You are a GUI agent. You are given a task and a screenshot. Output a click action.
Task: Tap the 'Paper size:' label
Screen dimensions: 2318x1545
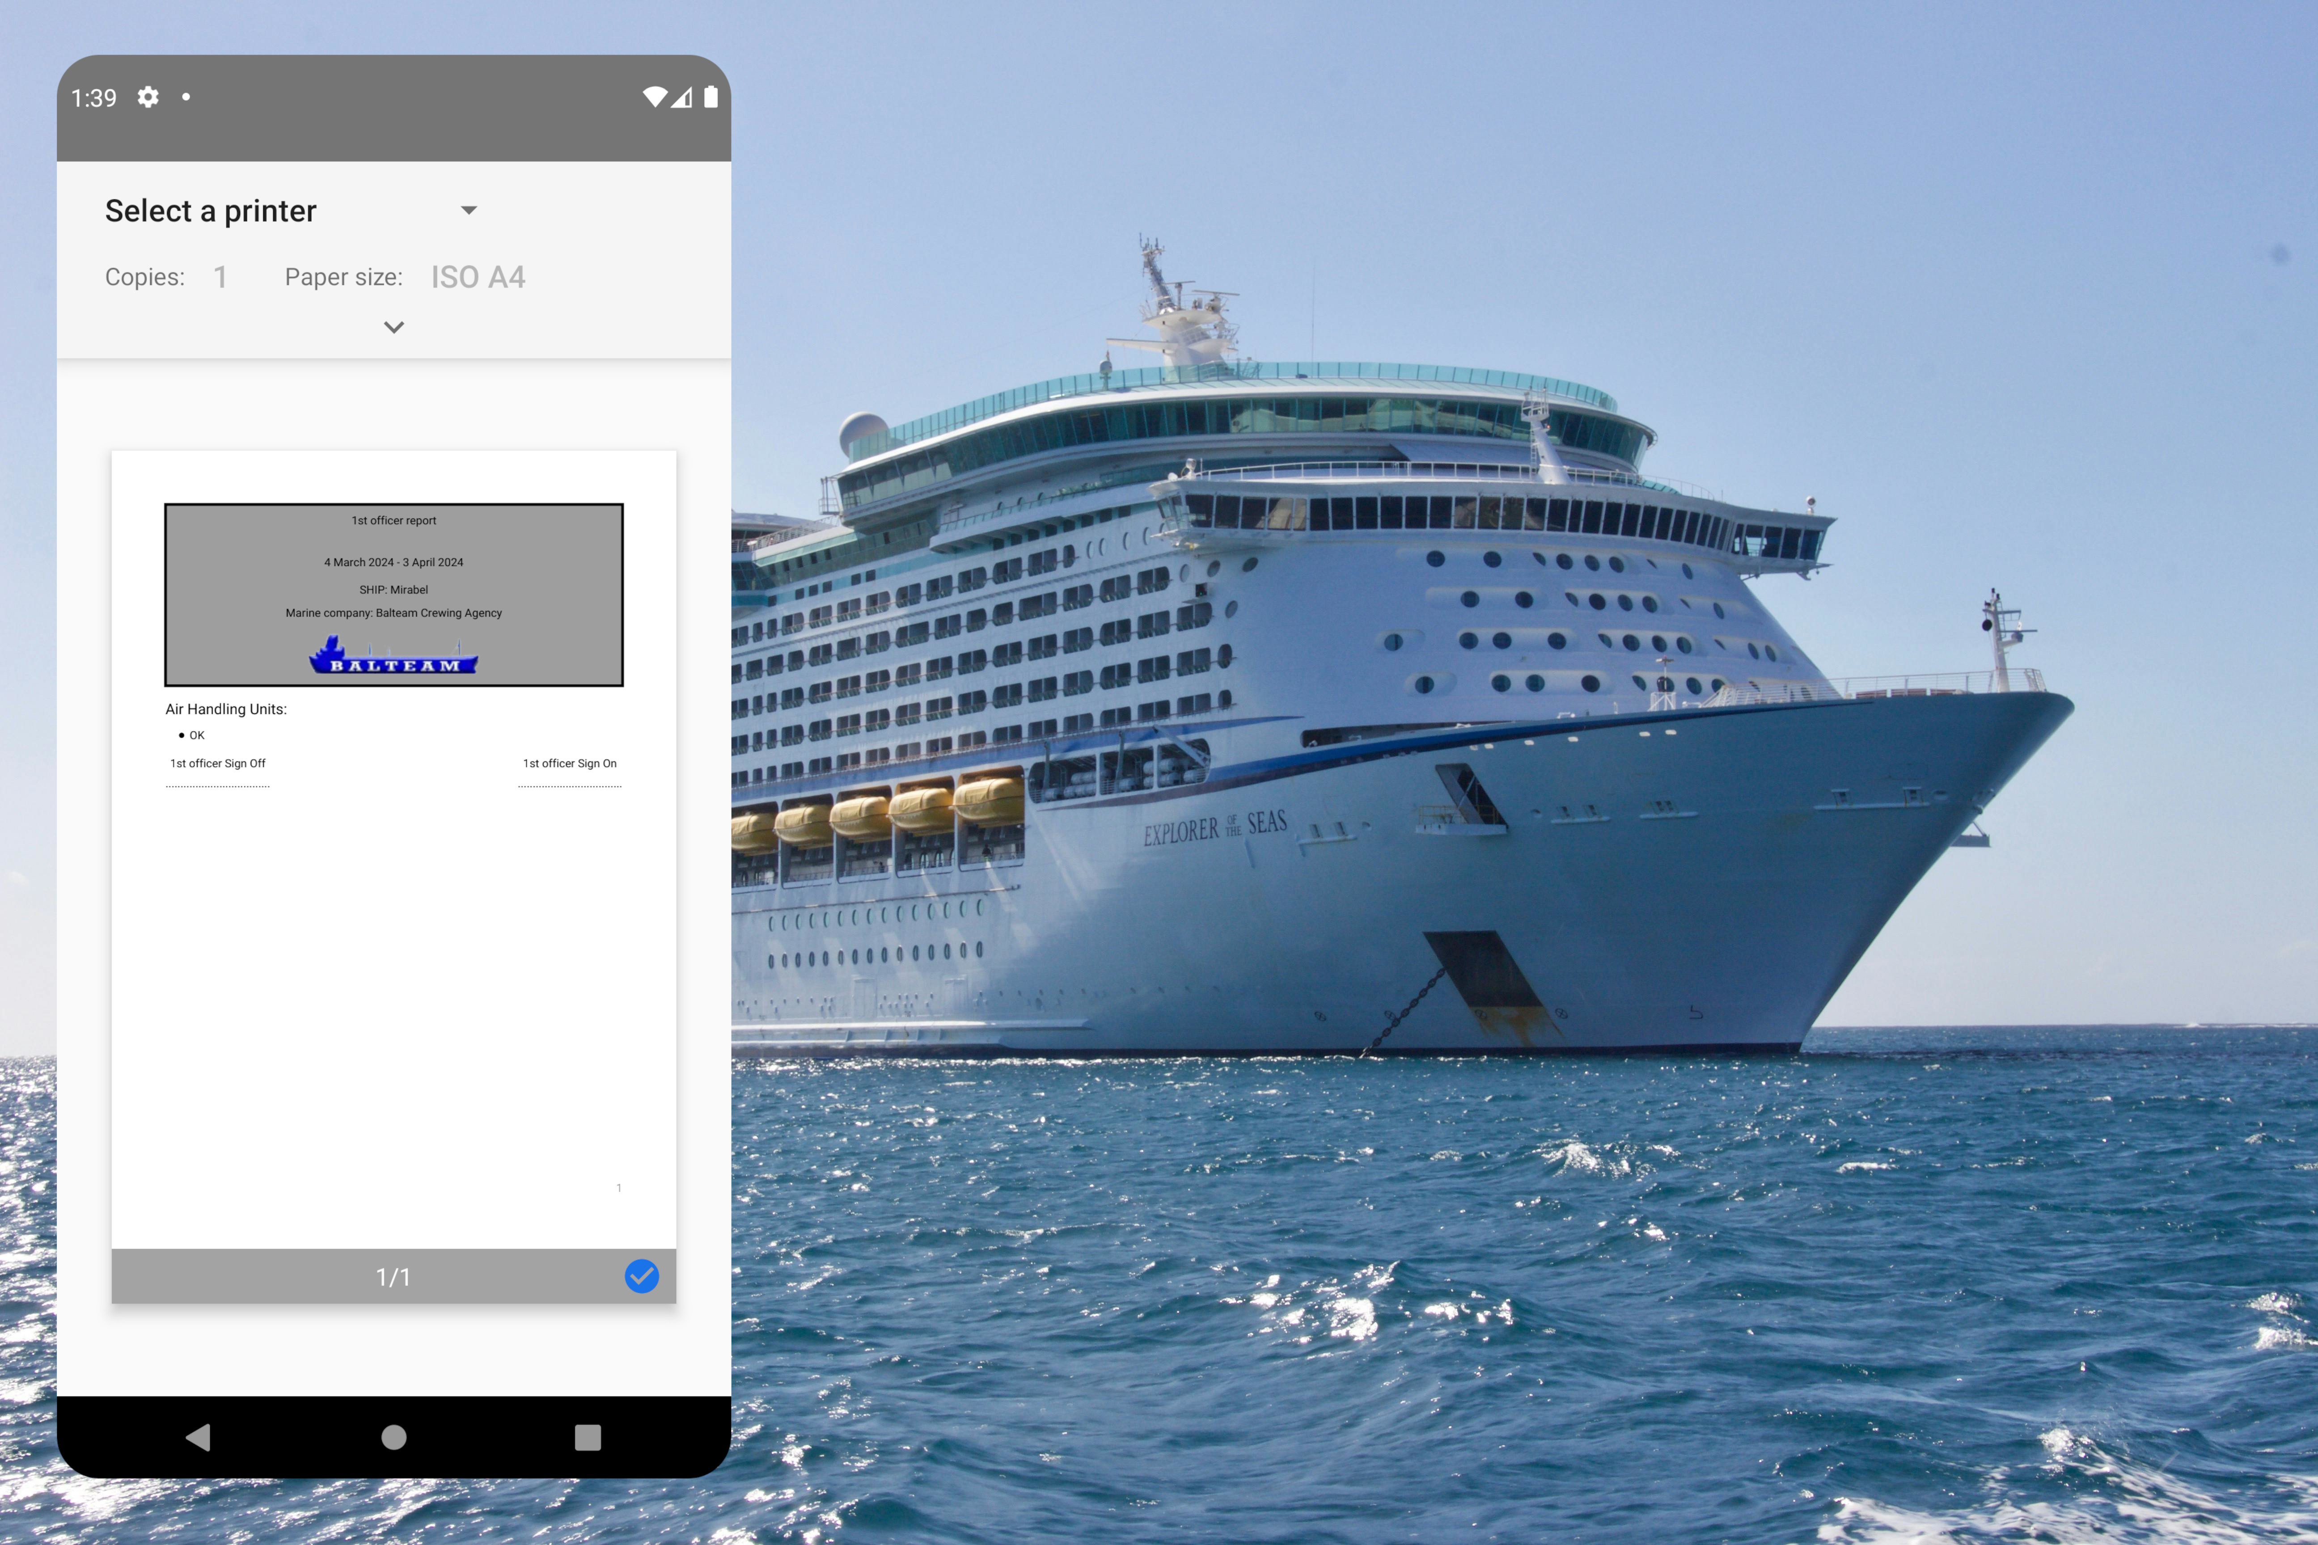[344, 277]
